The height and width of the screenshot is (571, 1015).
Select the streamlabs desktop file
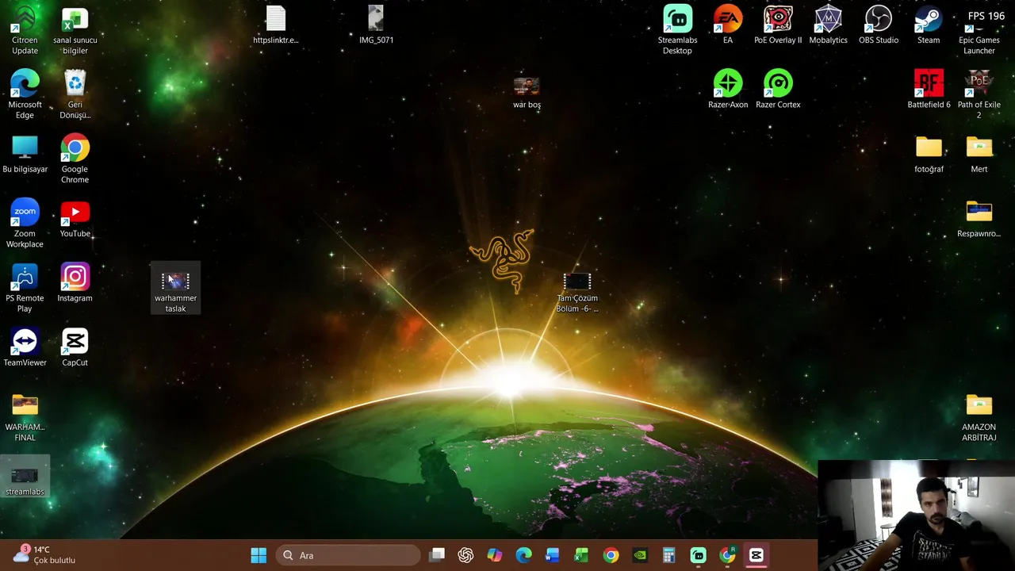[x=25, y=477]
